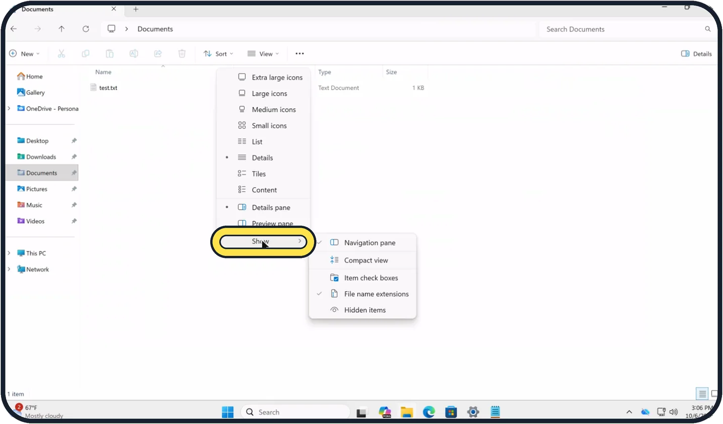This screenshot has width=723, height=424.
Task: Enable Item check boxes
Action: click(x=363, y=278)
